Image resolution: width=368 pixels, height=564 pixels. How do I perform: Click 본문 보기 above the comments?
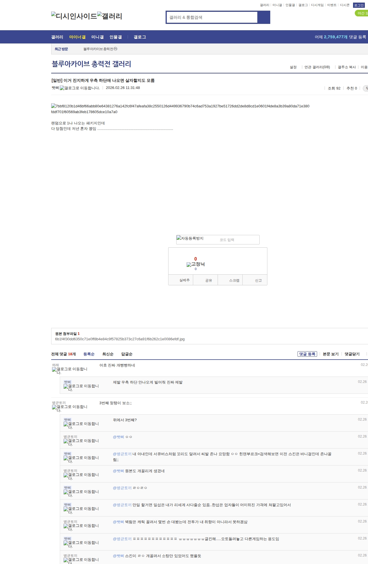(331, 354)
